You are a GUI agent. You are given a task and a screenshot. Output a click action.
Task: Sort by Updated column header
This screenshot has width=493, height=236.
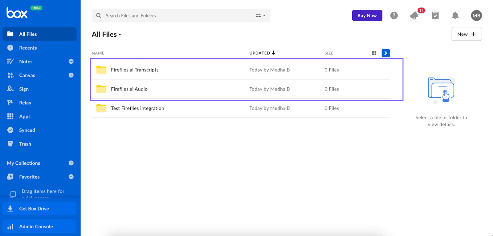pos(262,53)
